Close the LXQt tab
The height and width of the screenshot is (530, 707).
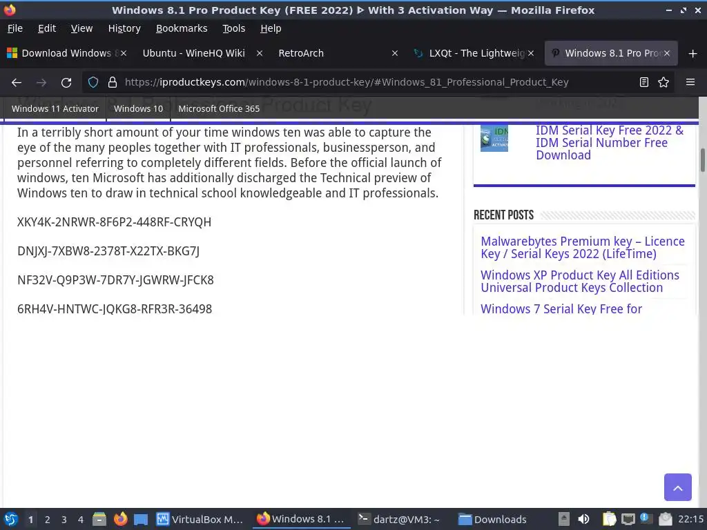click(531, 53)
